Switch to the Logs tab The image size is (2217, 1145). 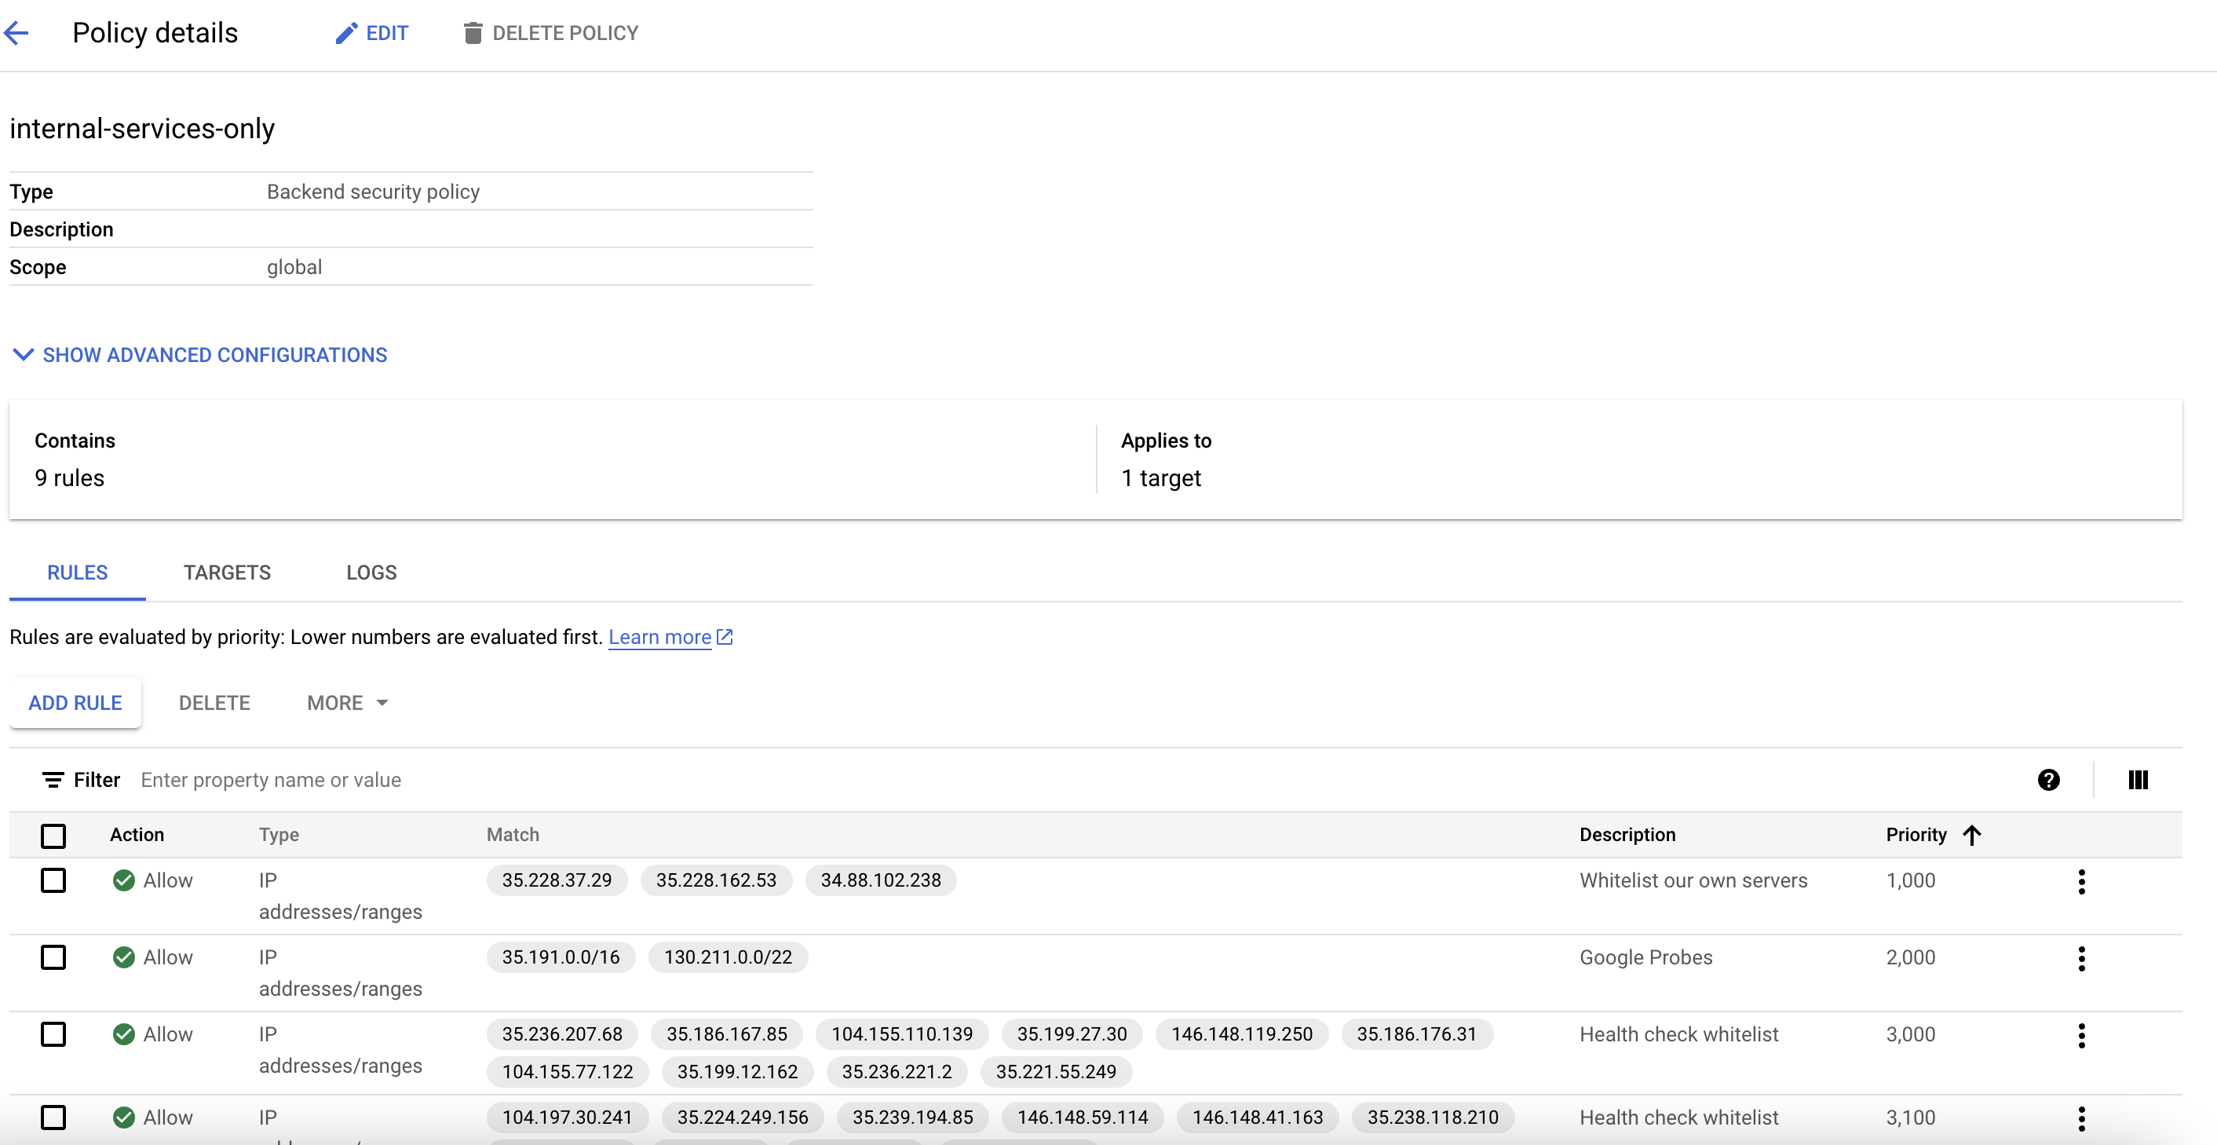tap(372, 572)
